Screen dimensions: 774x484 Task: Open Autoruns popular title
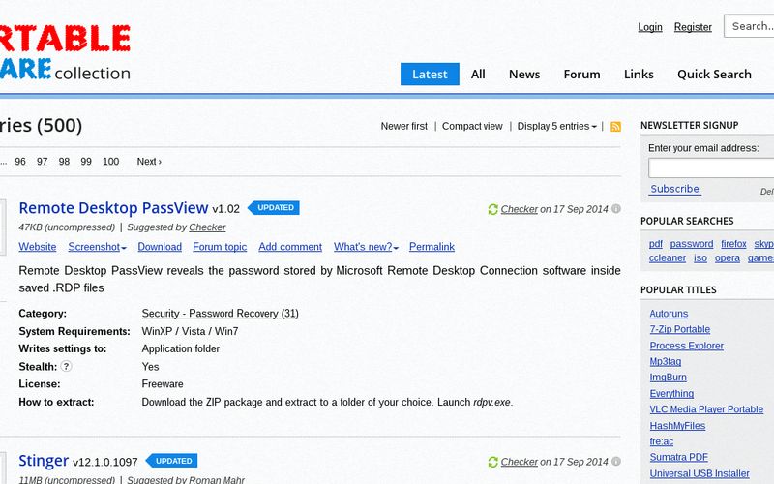[669, 314]
